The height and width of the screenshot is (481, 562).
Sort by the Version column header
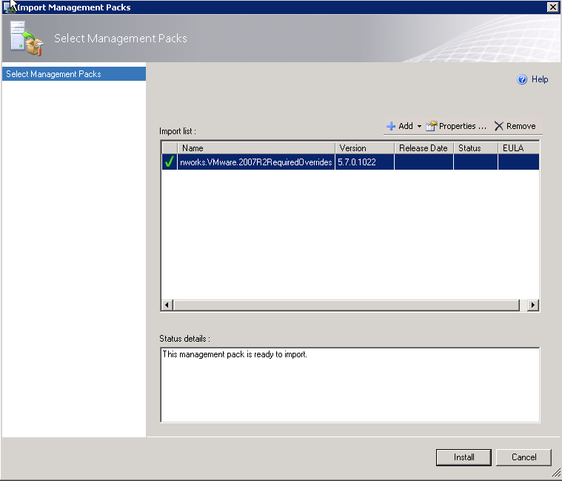[x=364, y=147]
